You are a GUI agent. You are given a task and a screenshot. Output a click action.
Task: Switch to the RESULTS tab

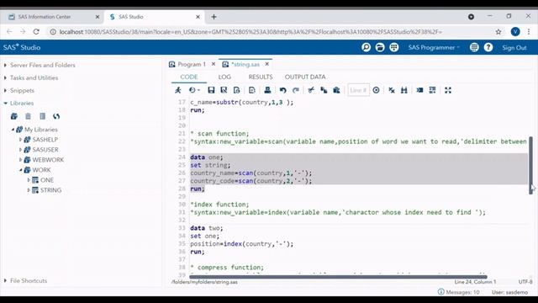[x=261, y=77]
